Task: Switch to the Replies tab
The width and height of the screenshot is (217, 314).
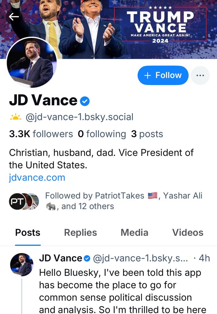Action: pyautogui.click(x=80, y=232)
